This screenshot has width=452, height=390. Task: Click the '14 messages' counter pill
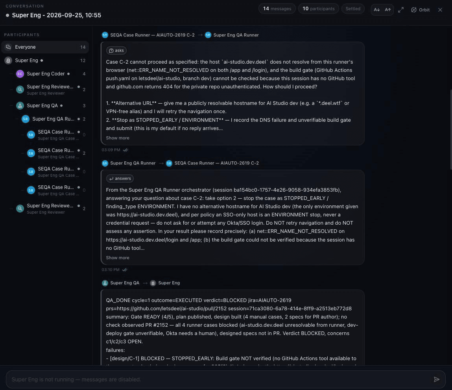[x=277, y=9]
